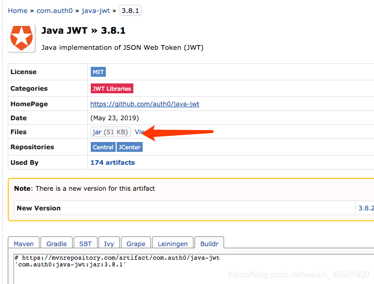The height and width of the screenshot is (284, 374).
Task: Click the 'HomePage' row label
Action: coord(29,104)
